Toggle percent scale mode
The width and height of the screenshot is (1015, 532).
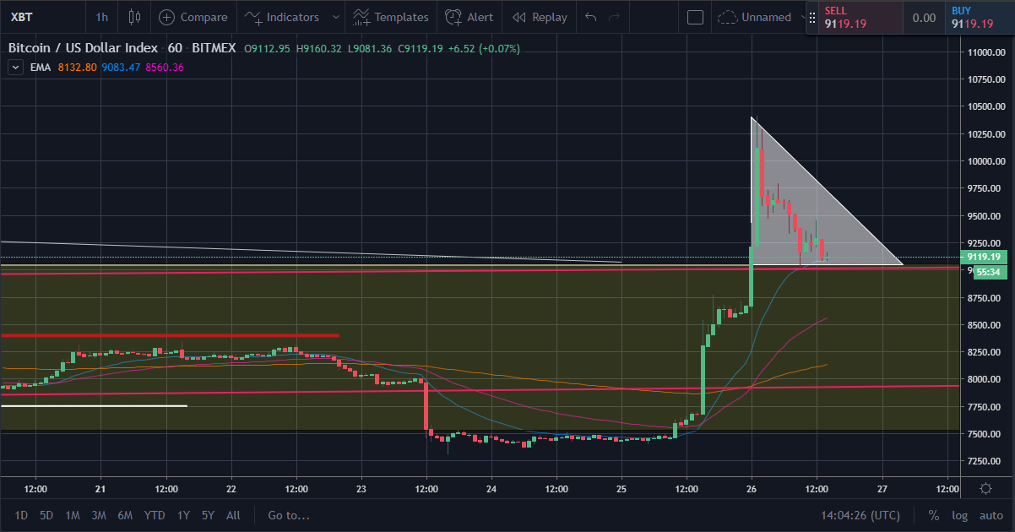point(934,515)
